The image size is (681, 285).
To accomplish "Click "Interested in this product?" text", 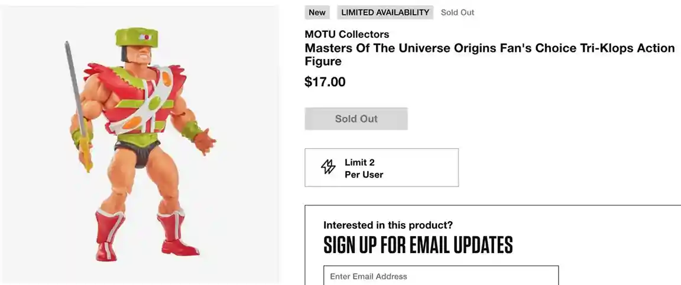I will pyautogui.click(x=388, y=225).
